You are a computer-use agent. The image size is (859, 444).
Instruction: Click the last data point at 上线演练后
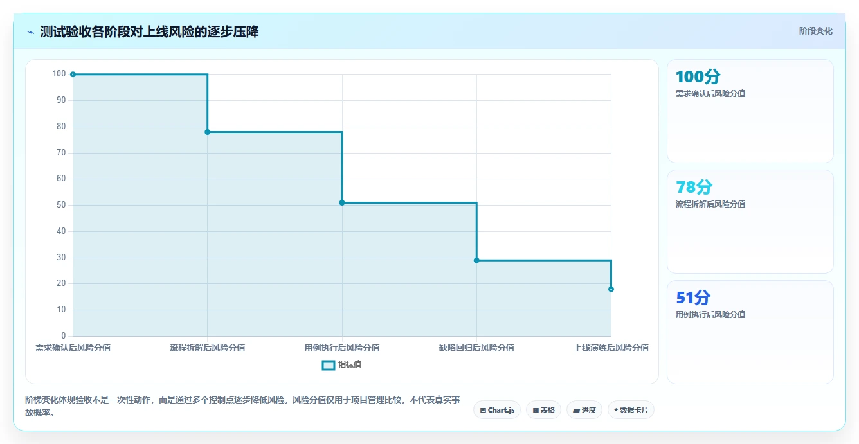point(611,289)
